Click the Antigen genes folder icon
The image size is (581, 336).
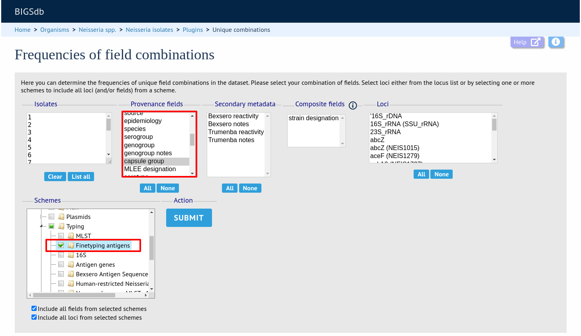(x=71, y=264)
